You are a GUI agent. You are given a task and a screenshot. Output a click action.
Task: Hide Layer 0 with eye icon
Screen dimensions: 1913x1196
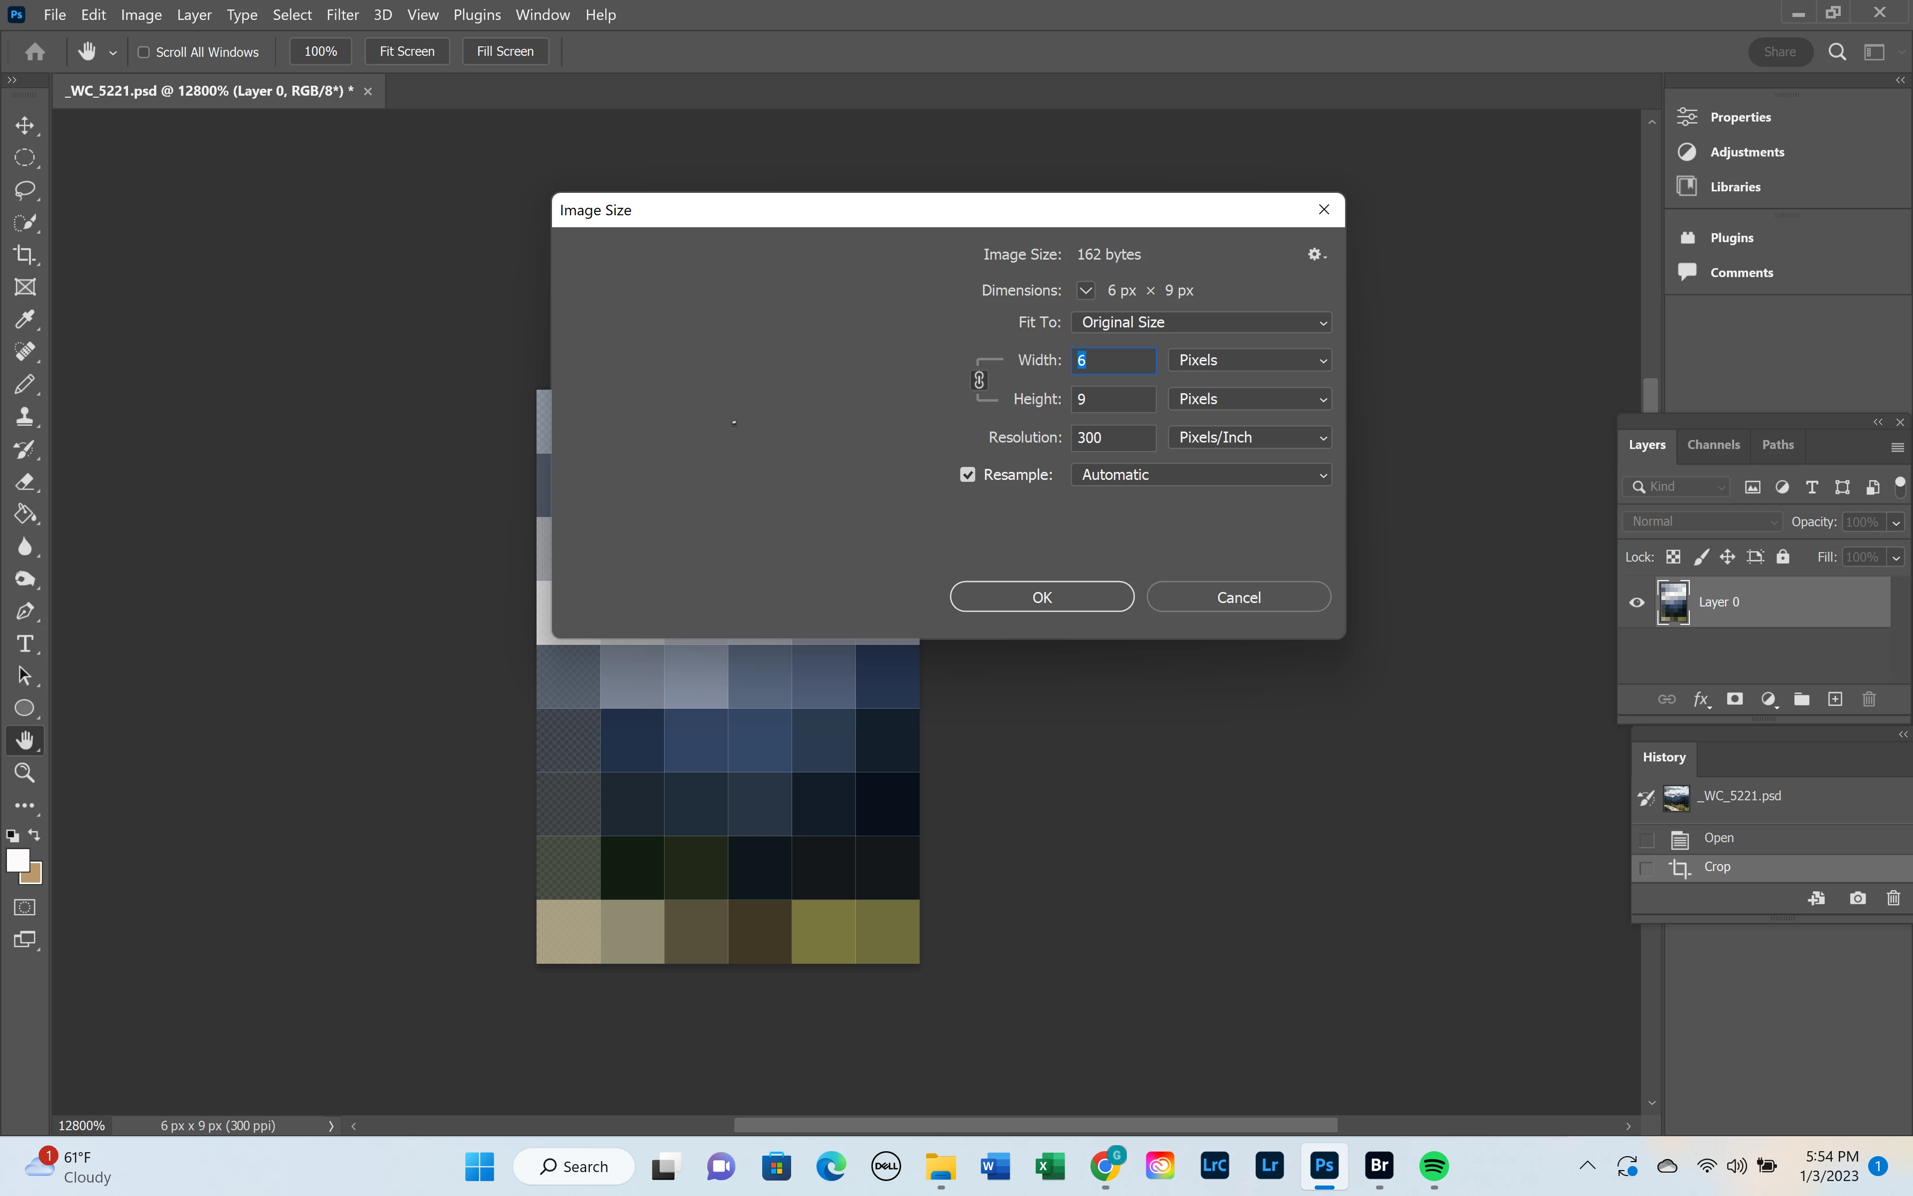(x=1637, y=602)
